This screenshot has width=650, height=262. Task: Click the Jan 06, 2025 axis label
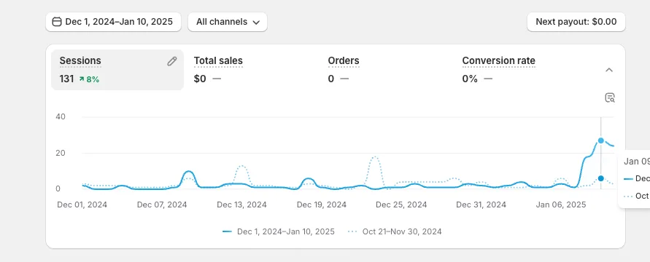pyautogui.click(x=561, y=205)
